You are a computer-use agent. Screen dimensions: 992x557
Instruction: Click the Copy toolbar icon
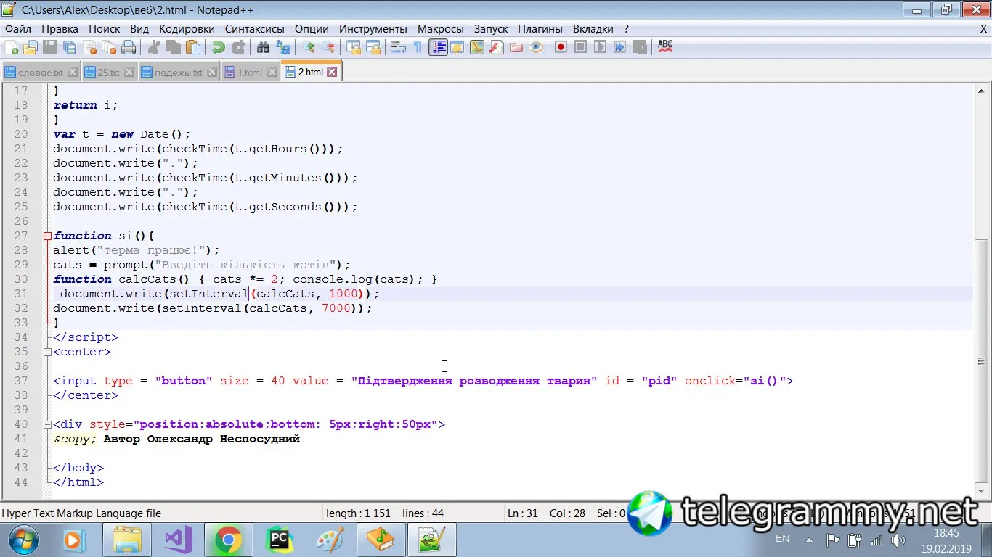pos(174,48)
